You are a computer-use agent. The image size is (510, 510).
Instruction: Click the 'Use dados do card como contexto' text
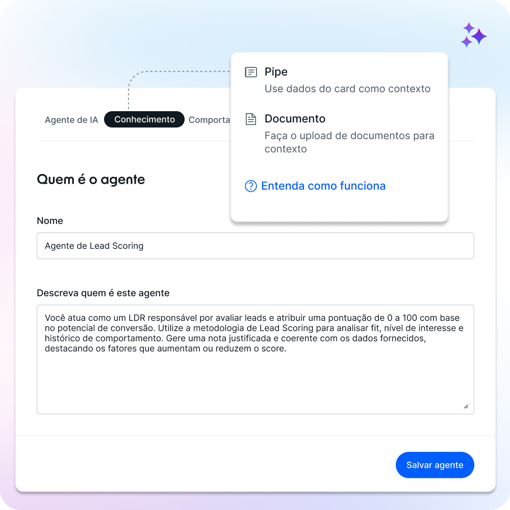(x=347, y=89)
